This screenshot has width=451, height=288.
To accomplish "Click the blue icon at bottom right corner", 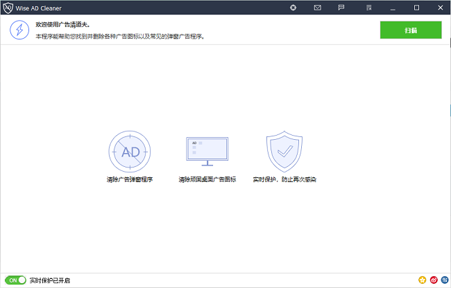I will 444,280.
